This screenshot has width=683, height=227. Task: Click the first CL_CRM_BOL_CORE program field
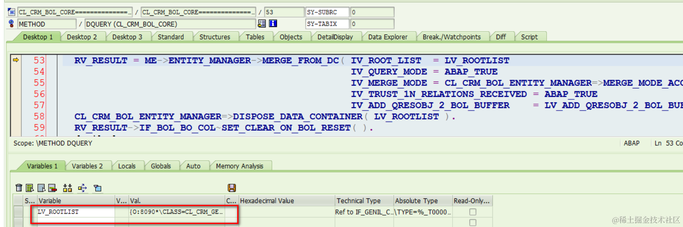(75, 12)
